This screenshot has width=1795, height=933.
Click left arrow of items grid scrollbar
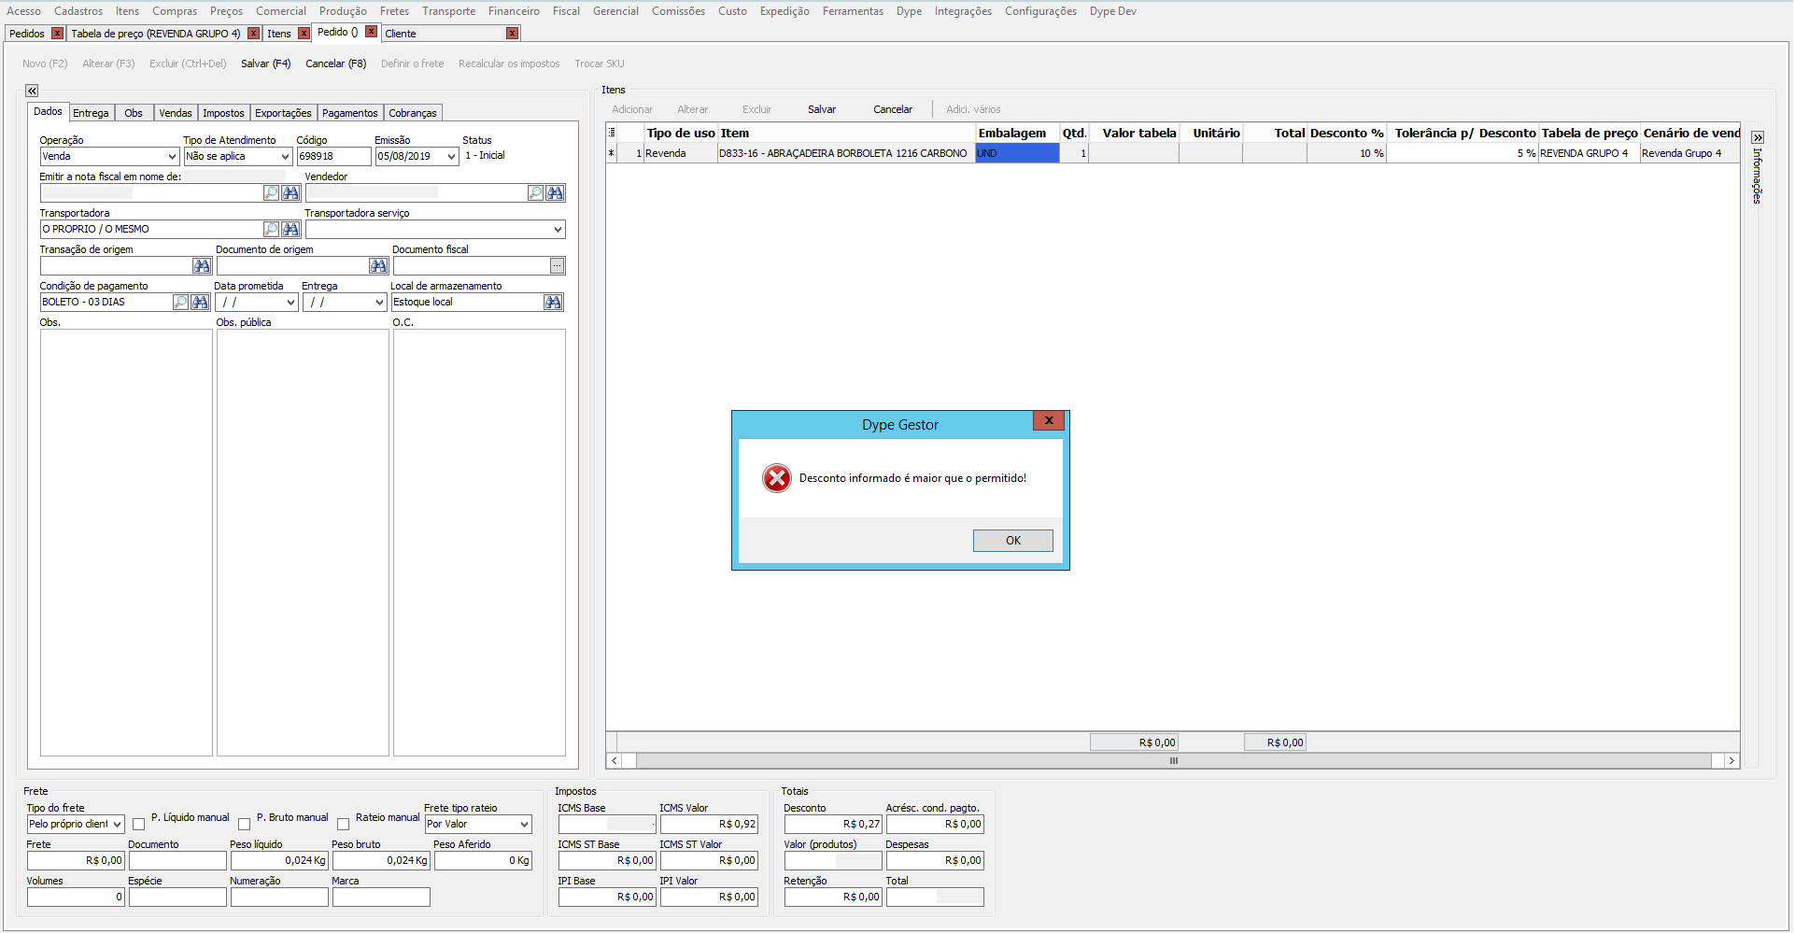click(614, 761)
